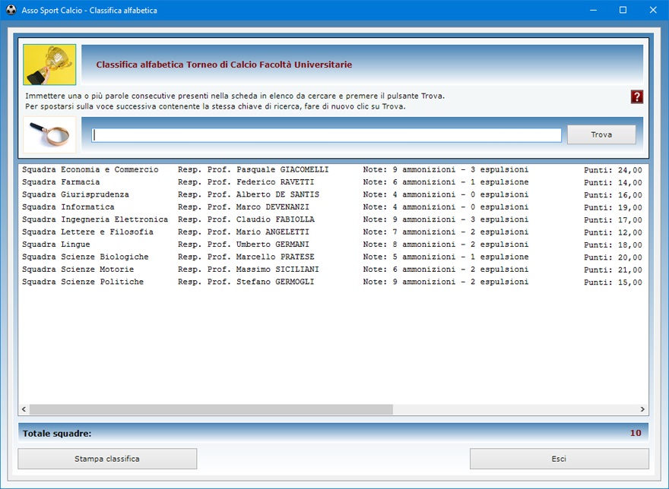Select the Squadra Lettere e Filosofia row

(332, 232)
